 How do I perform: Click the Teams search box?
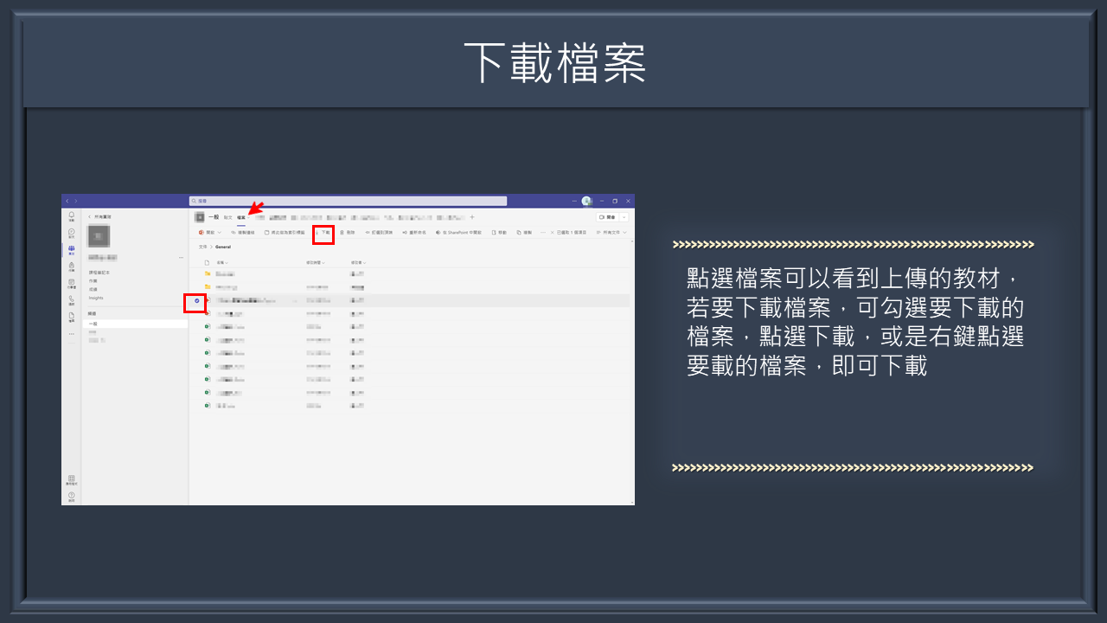pyautogui.click(x=348, y=201)
